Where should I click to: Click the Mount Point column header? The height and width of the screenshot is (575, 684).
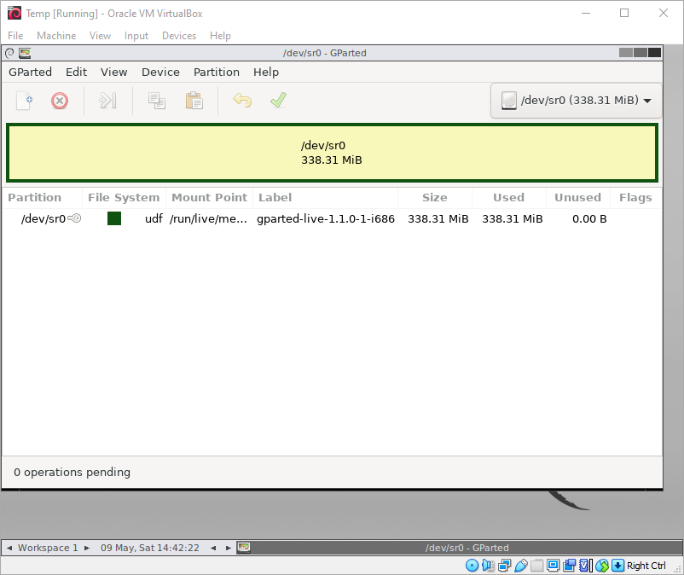click(210, 198)
